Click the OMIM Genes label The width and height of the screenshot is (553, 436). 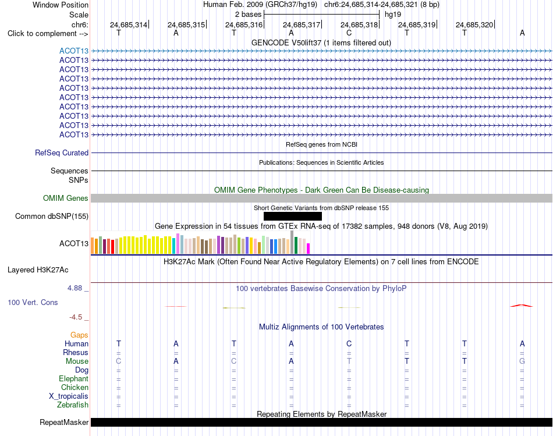66,198
